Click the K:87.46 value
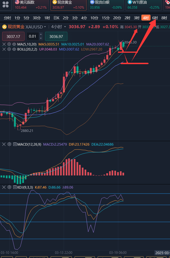This screenshot has width=170, height=258. pyautogui.click(x=41, y=187)
